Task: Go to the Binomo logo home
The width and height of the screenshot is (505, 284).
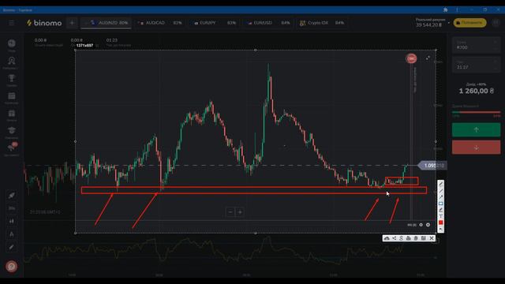Action: (x=44, y=23)
